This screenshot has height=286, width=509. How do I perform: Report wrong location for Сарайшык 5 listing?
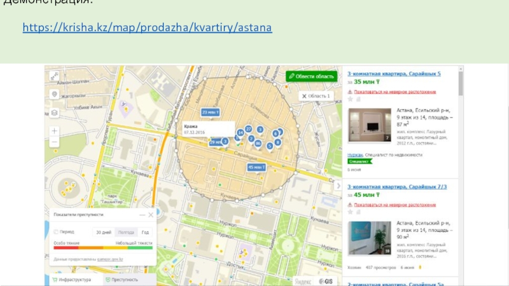(394, 92)
